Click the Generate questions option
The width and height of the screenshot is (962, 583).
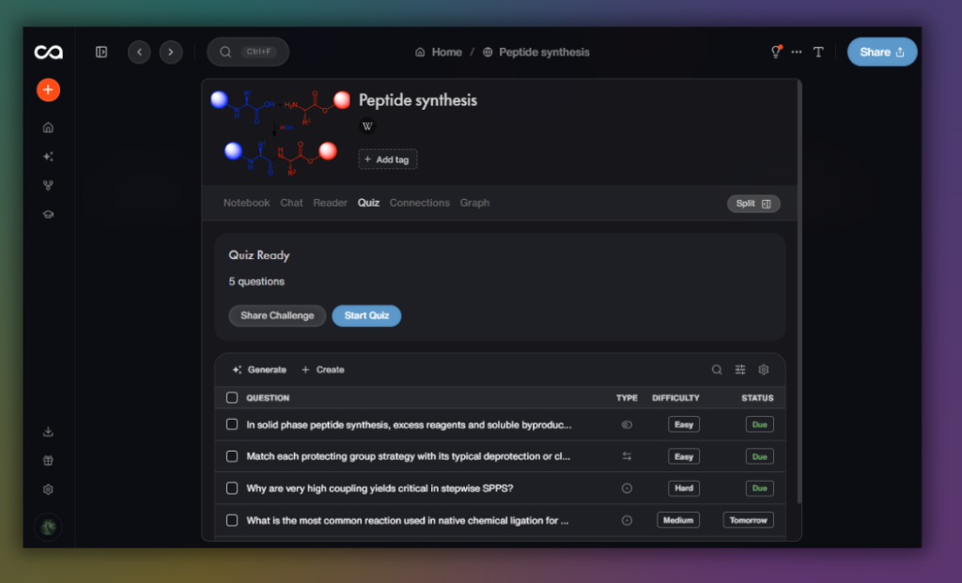(259, 370)
